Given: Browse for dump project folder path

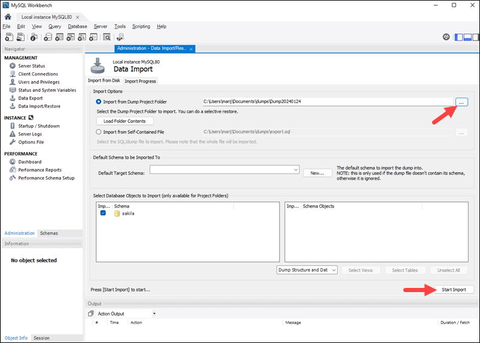Looking at the screenshot, I should pyautogui.click(x=461, y=102).
